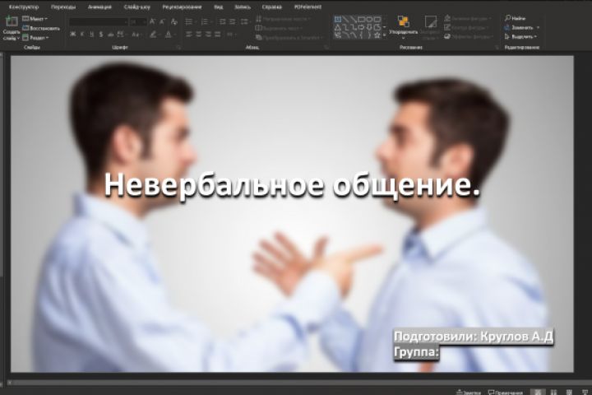
Task: Click the Группа: text line
Action: [x=416, y=352]
